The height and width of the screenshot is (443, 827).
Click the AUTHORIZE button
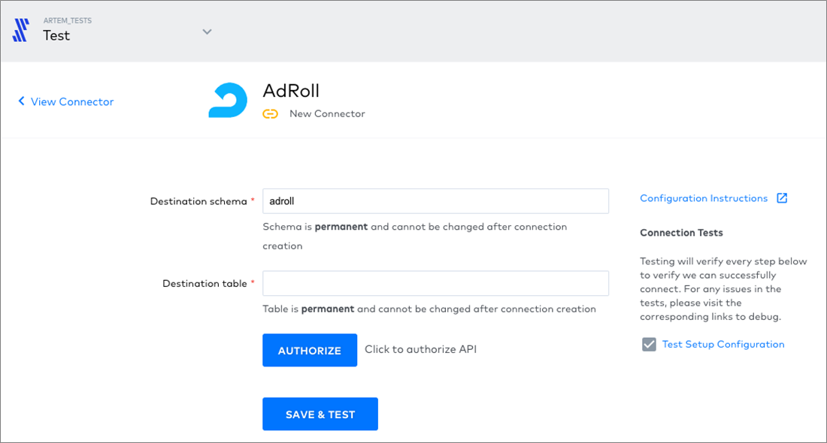(x=310, y=351)
